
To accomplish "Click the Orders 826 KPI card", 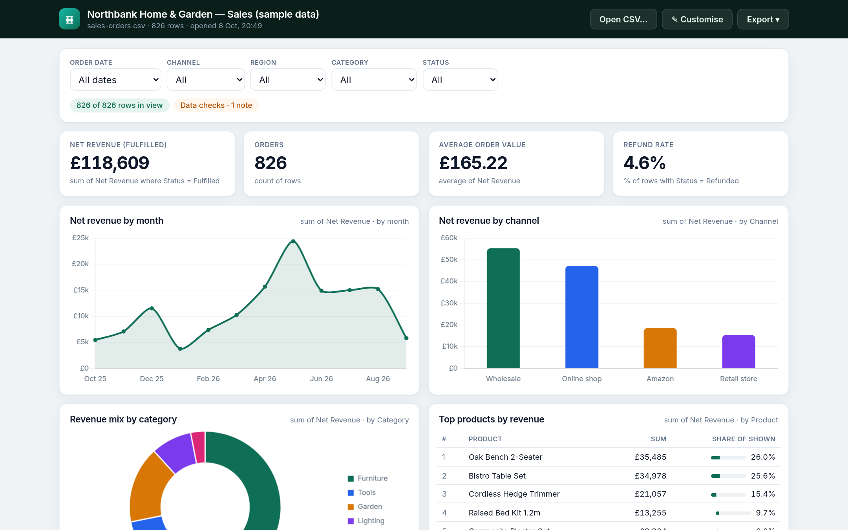I will tap(331, 164).
